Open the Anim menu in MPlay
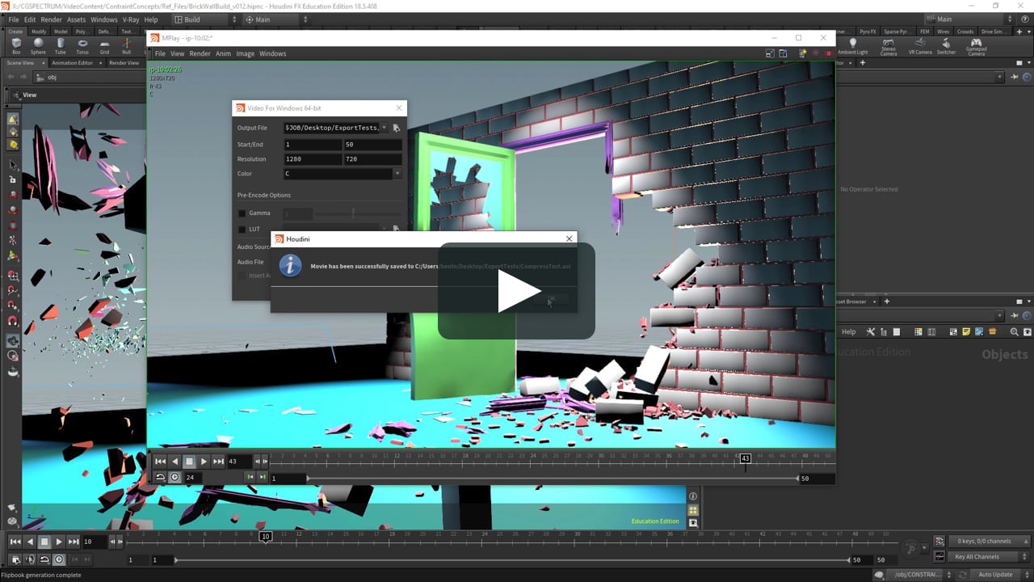This screenshot has height=582, width=1034. (223, 53)
